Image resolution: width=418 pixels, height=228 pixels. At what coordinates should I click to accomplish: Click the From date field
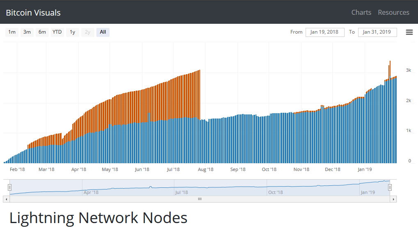click(x=324, y=32)
